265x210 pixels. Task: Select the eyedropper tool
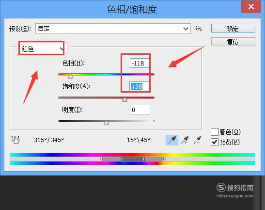[172, 140]
